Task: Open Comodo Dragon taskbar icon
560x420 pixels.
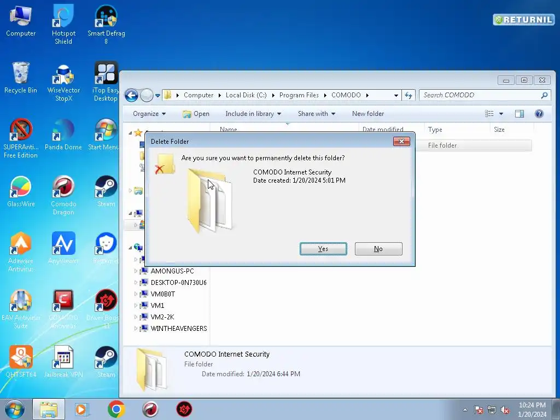Action: pos(150,409)
